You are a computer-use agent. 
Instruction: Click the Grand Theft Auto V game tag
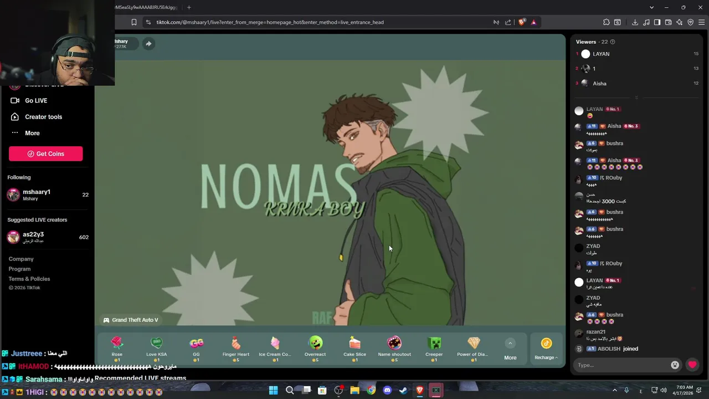[131, 320]
